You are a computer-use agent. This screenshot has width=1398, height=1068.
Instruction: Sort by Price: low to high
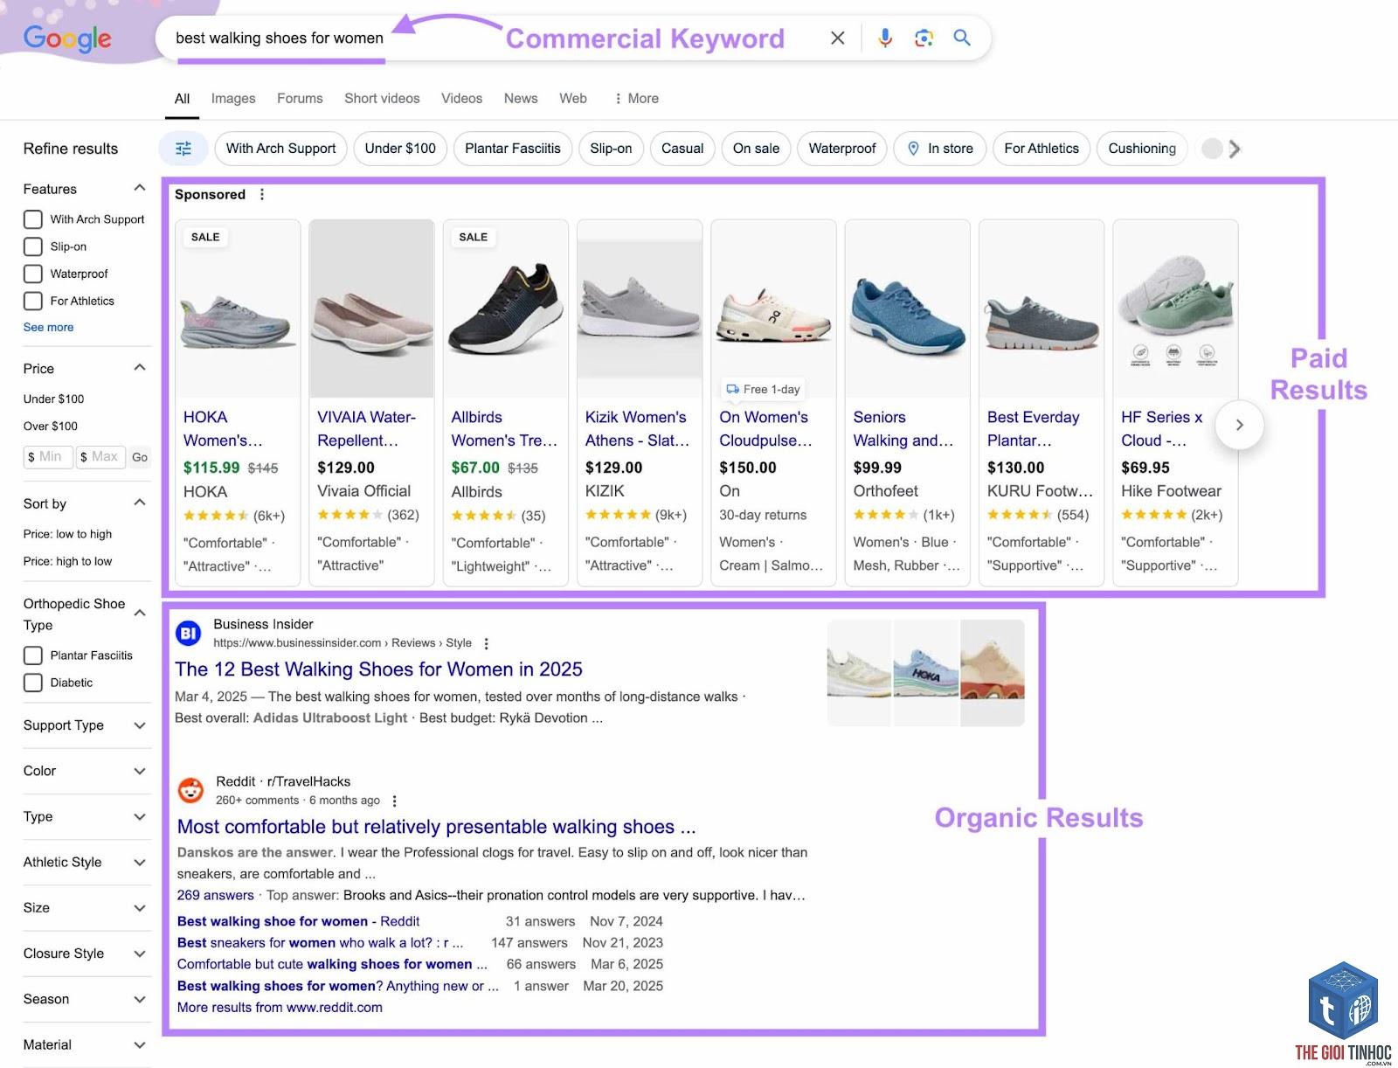68,534
